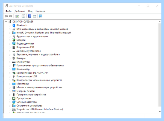
Task: Click the USB plug icon beside Контроллеры USB
Action: tap(14, 77)
